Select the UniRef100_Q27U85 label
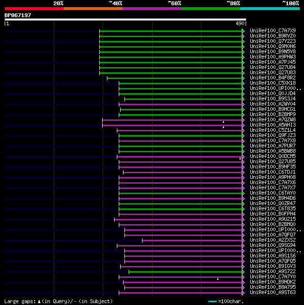Image resolution: width=304 pixels, height=305 pixels. (273, 162)
